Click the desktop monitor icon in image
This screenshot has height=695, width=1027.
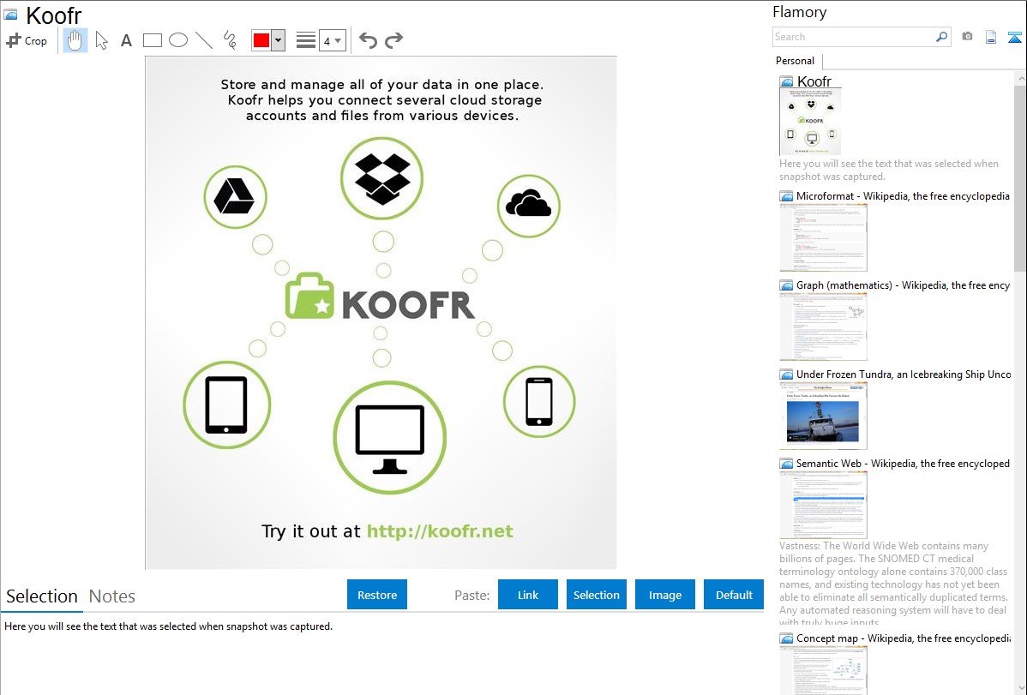pyautogui.click(x=390, y=439)
